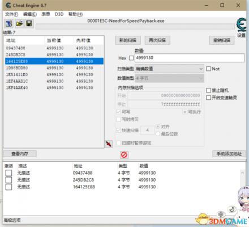Screen dimensions: 249x227
Task: Tick the activate box for address 09437488
Action: tap(8, 173)
